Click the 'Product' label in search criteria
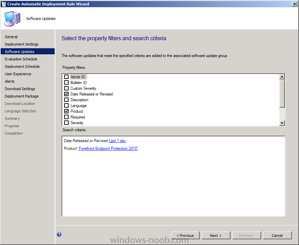299x245 pixels. tap(70, 148)
